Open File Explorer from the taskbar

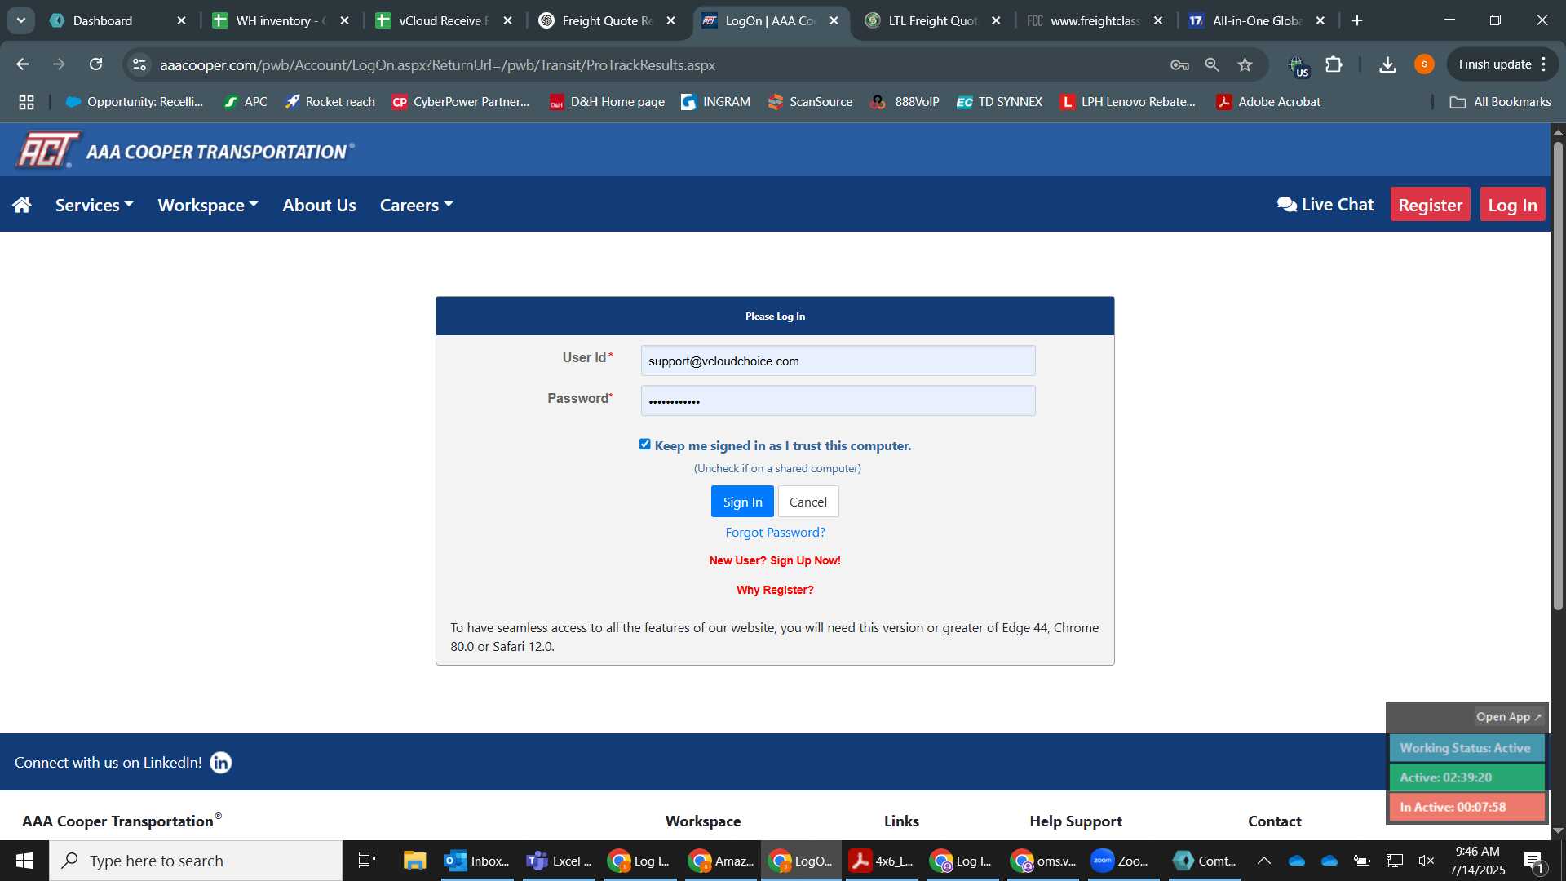(x=414, y=861)
